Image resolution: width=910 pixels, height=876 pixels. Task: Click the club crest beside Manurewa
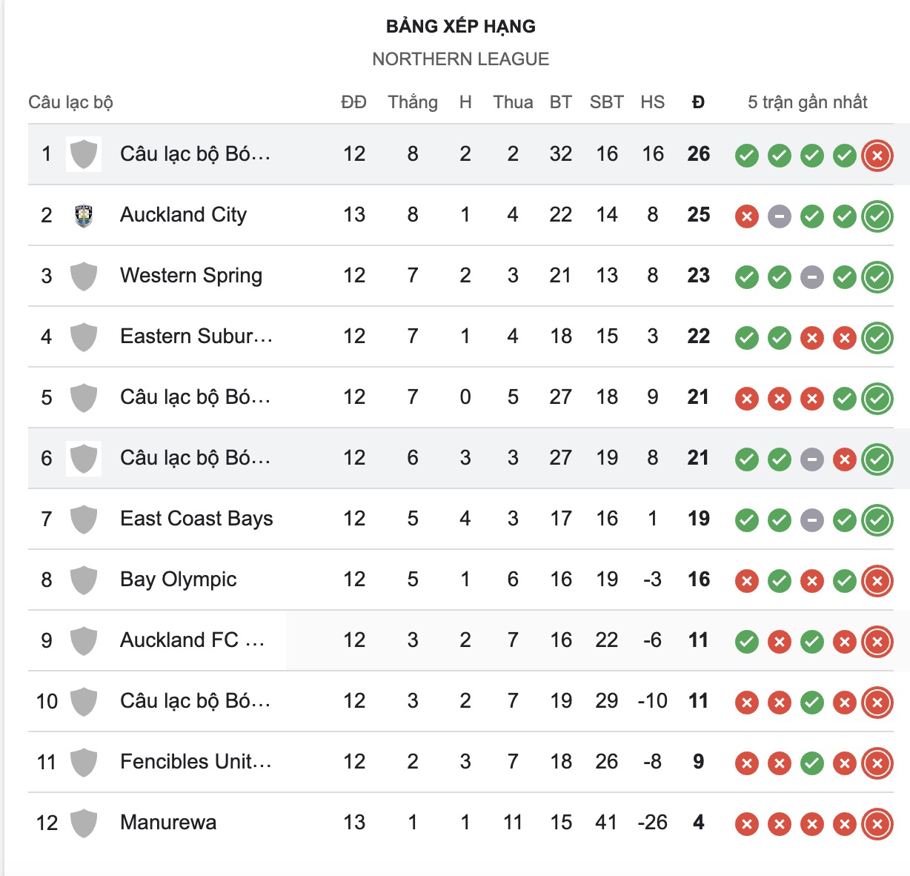pyautogui.click(x=84, y=823)
